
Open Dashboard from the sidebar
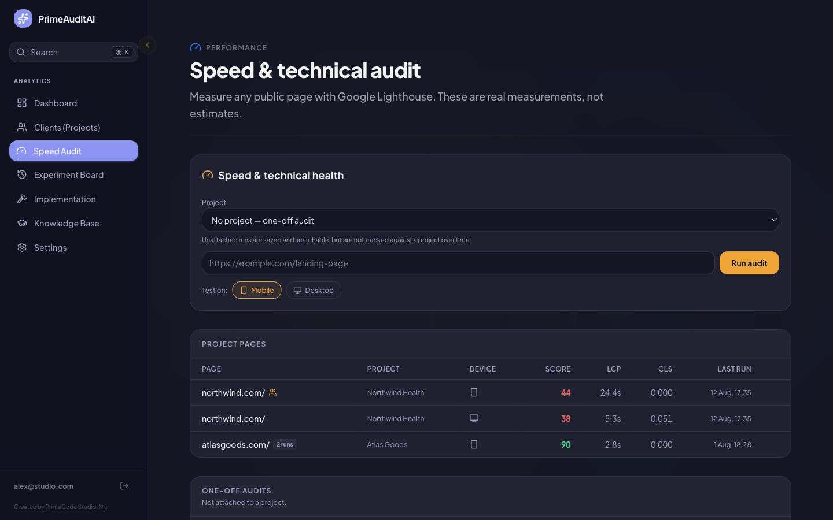click(x=73, y=103)
